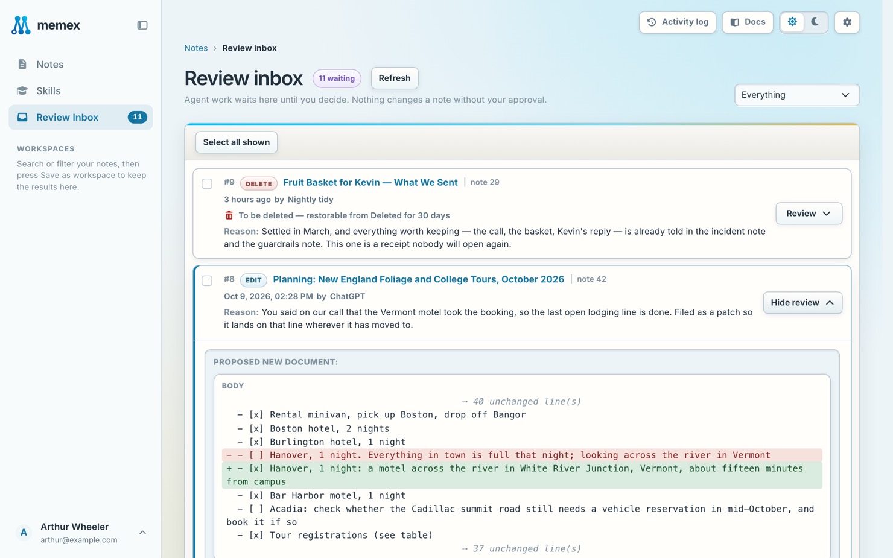The height and width of the screenshot is (558, 893).
Task: Click the memex logo icon
Action: pos(21,25)
